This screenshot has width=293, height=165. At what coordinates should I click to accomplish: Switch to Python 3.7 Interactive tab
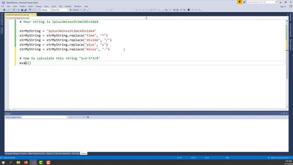point(58,154)
